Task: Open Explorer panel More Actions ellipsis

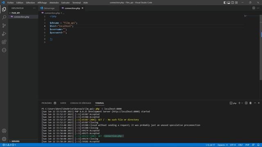Action: (x=34, y=8)
